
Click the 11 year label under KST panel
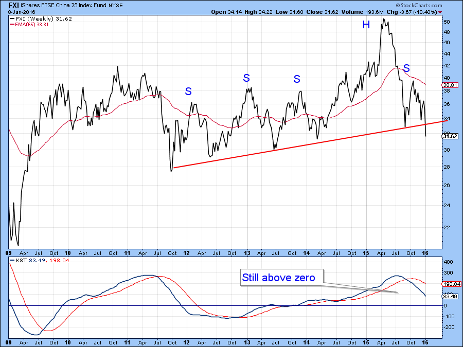[127, 342]
